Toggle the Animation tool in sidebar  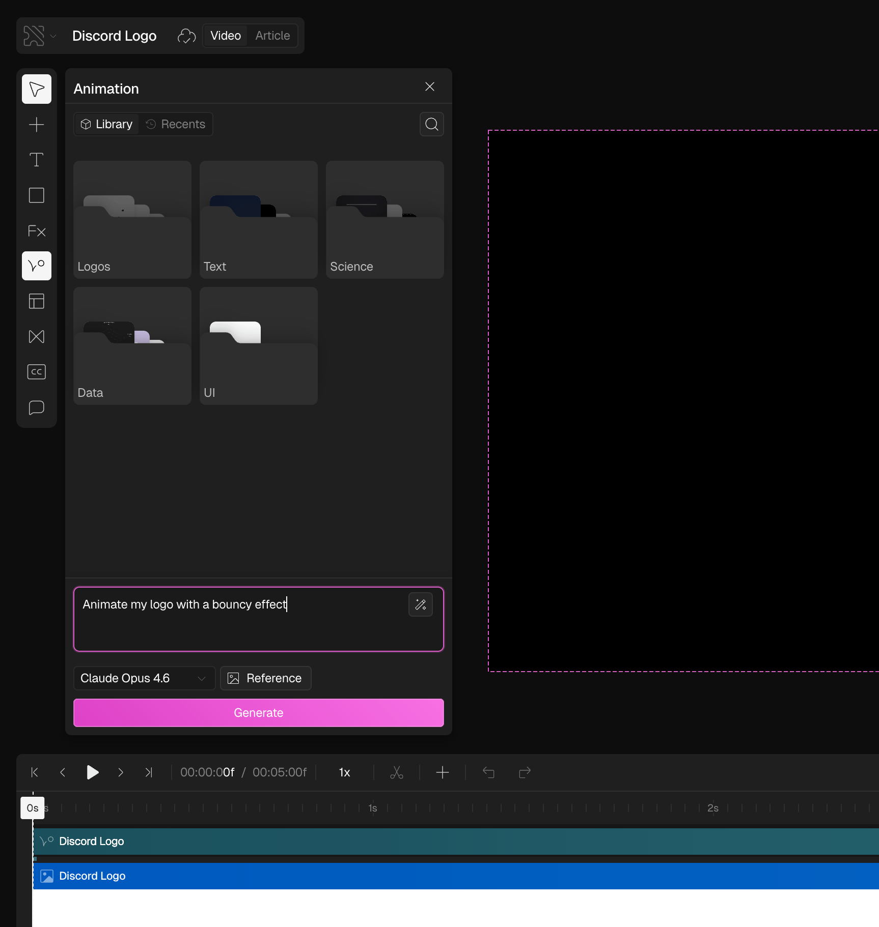37,266
